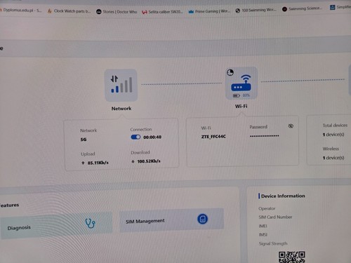Open the Wi-Fi router icon
The height and width of the screenshot is (263, 351).
[241, 84]
